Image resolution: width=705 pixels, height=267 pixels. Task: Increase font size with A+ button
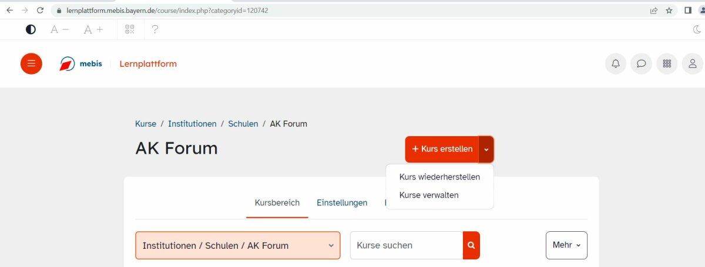tap(93, 29)
